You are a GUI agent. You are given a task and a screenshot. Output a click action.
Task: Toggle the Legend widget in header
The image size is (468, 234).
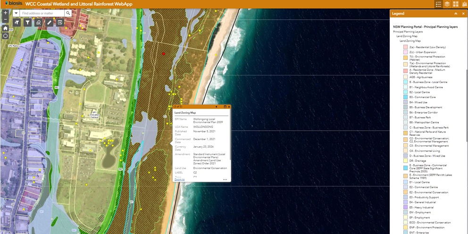438,4
